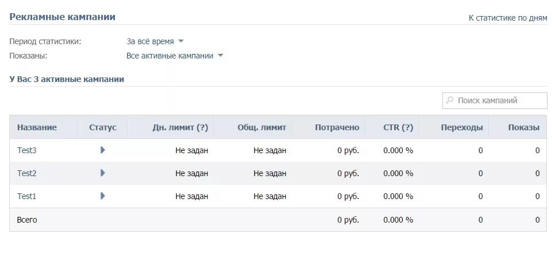Viewport: 555px width, 253px height.
Task: Open the 'К статистике по дням' link
Action: (508, 18)
